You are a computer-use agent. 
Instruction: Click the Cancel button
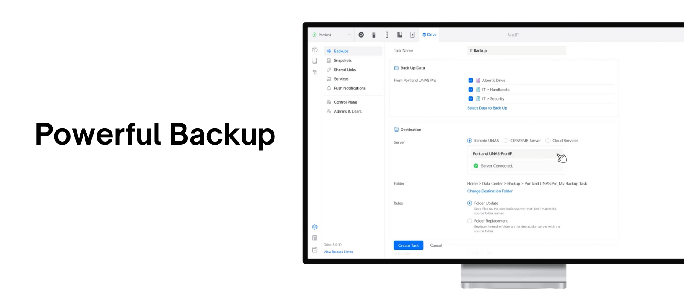436,246
